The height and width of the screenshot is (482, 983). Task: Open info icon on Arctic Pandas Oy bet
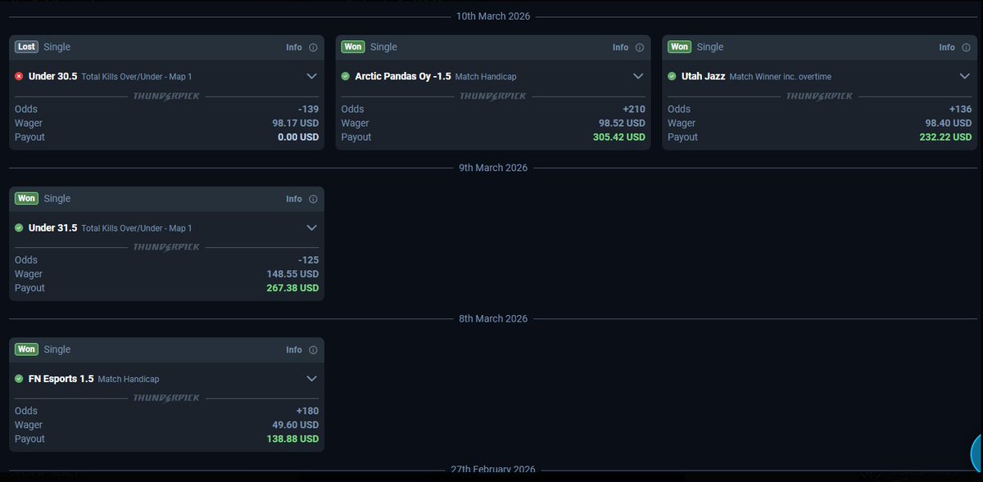coord(640,47)
